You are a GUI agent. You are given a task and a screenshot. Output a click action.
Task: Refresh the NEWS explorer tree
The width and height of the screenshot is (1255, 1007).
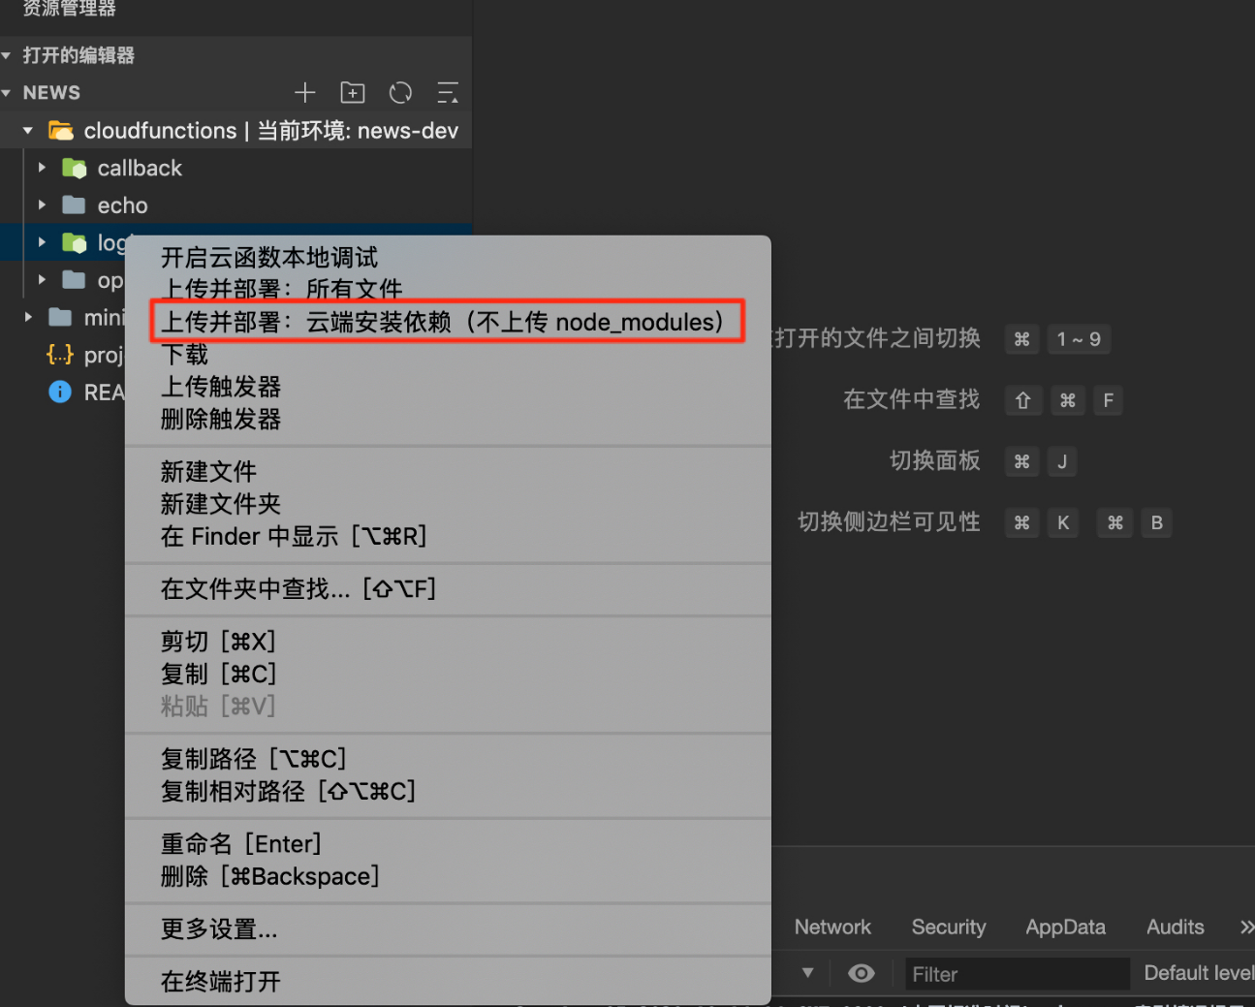(x=400, y=92)
